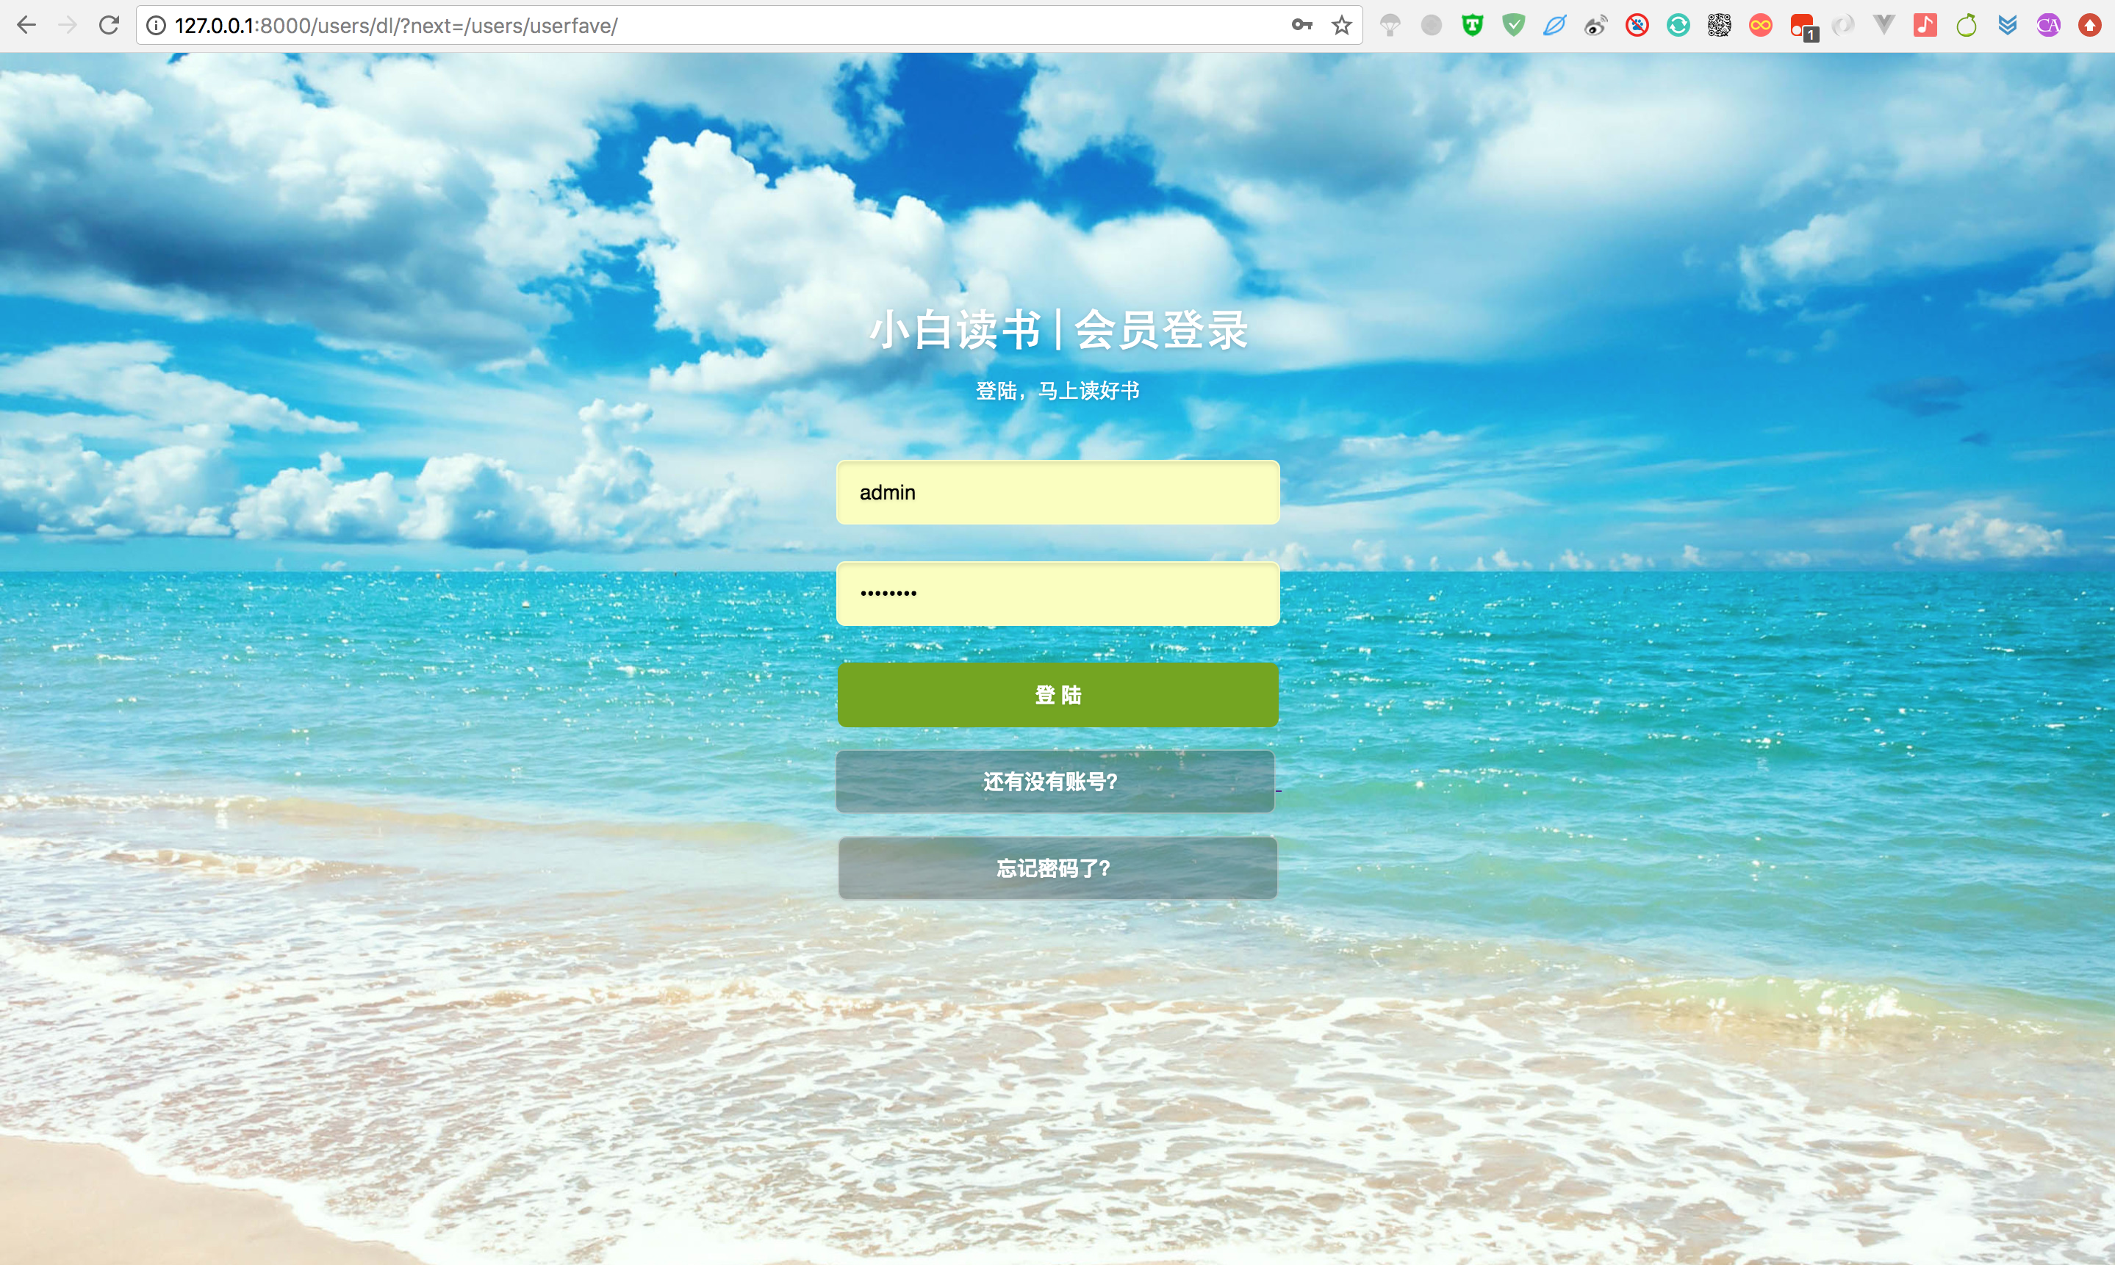Focus the password input field
This screenshot has height=1265, width=2115.
(x=1057, y=594)
